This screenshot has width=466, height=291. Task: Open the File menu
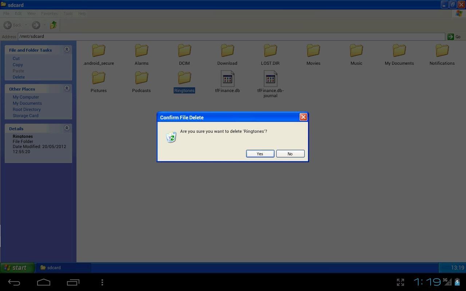pyautogui.click(x=6, y=13)
